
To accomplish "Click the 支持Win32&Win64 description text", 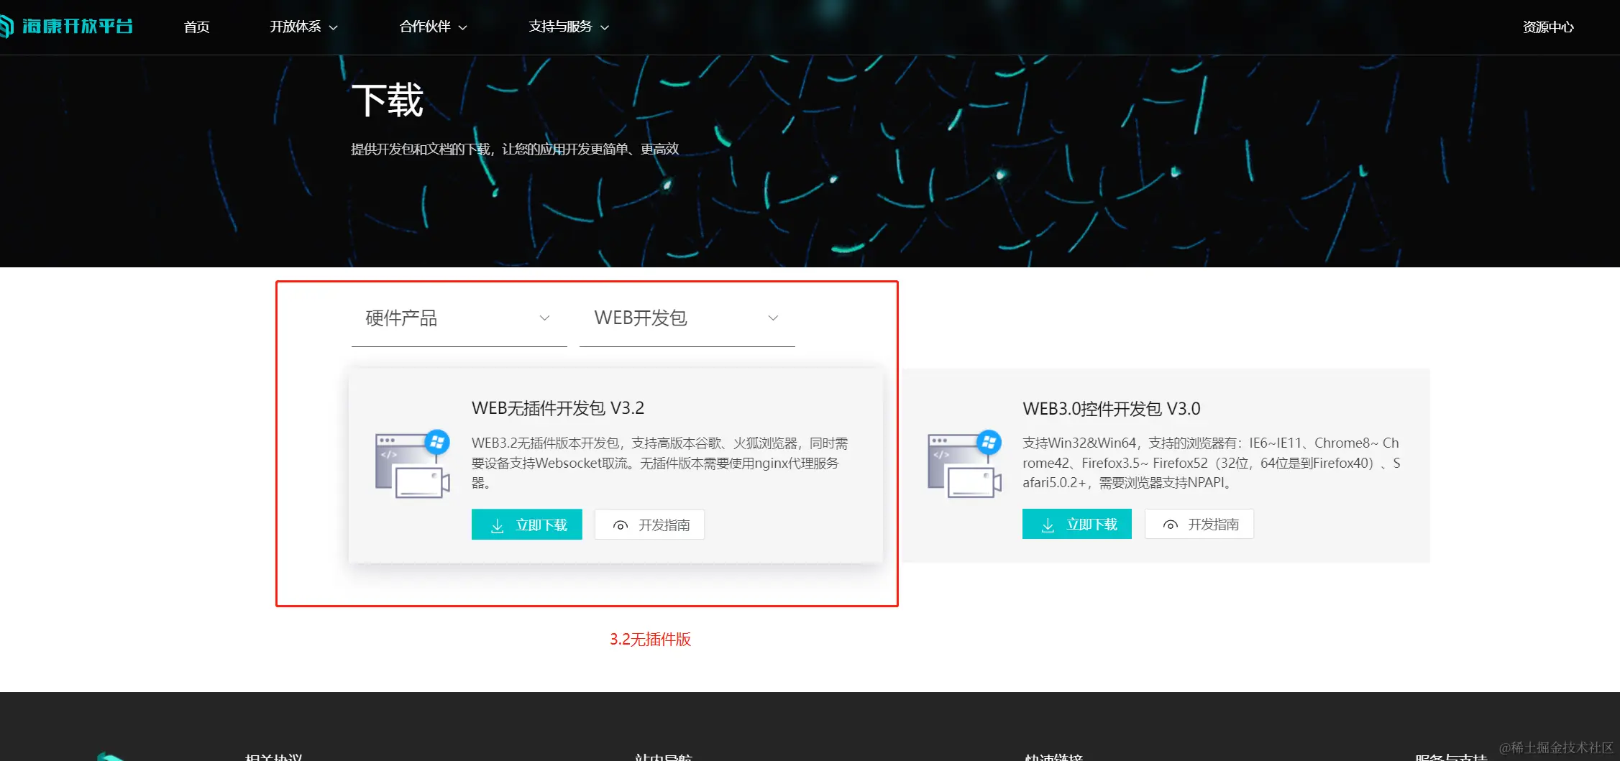I will [x=1212, y=463].
